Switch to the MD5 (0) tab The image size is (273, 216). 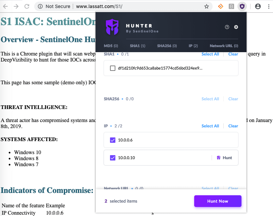(111, 46)
